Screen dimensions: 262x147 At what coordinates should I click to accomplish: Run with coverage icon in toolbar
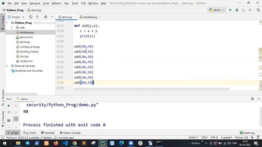coord(243,10)
